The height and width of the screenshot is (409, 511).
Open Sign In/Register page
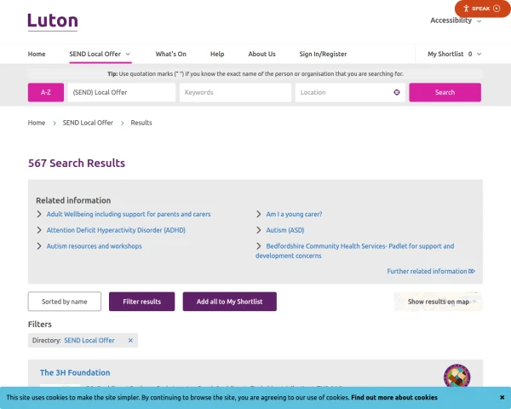(323, 55)
